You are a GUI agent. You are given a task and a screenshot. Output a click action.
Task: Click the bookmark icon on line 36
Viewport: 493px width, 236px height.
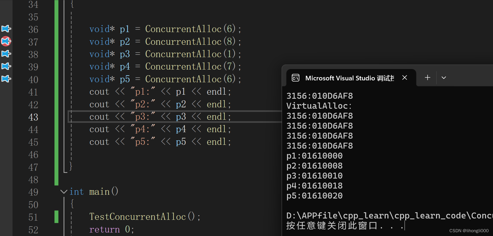6,29
